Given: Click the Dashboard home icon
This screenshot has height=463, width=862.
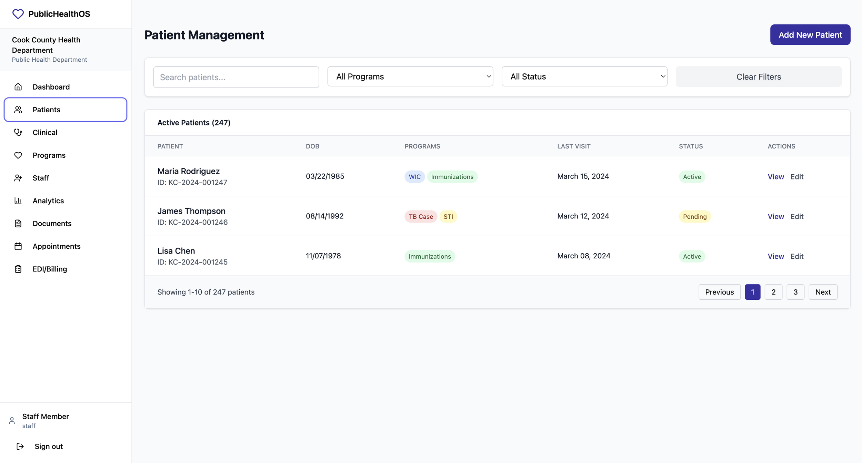Looking at the screenshot, I should pyautogui.click(x=18, y=87).
